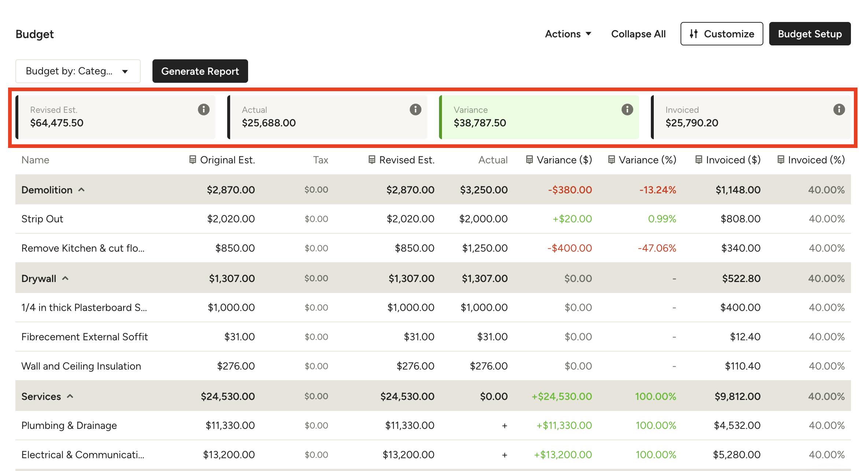Click info icon on Variance card
859x471 pixels.
tap(627, 110)
